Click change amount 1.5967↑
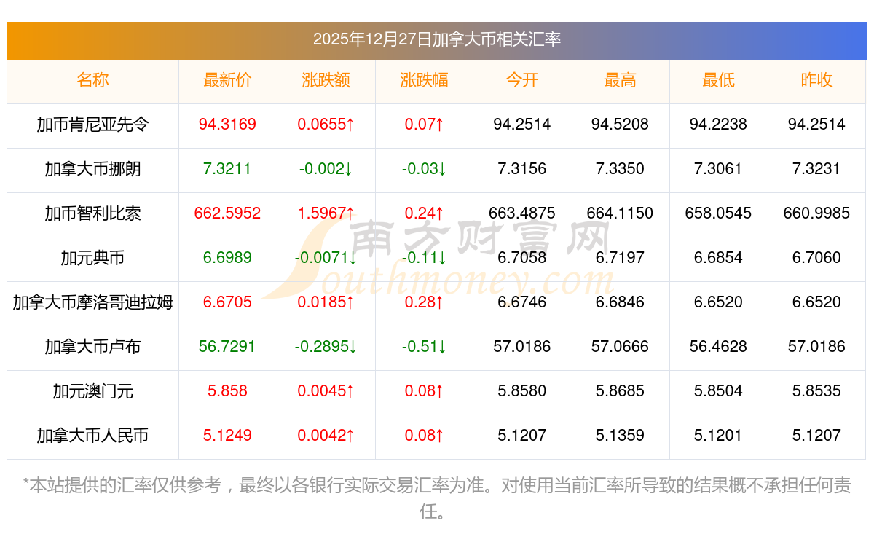Screen dimensions: 874x534 pyautogui.click(x=326, y=213)
